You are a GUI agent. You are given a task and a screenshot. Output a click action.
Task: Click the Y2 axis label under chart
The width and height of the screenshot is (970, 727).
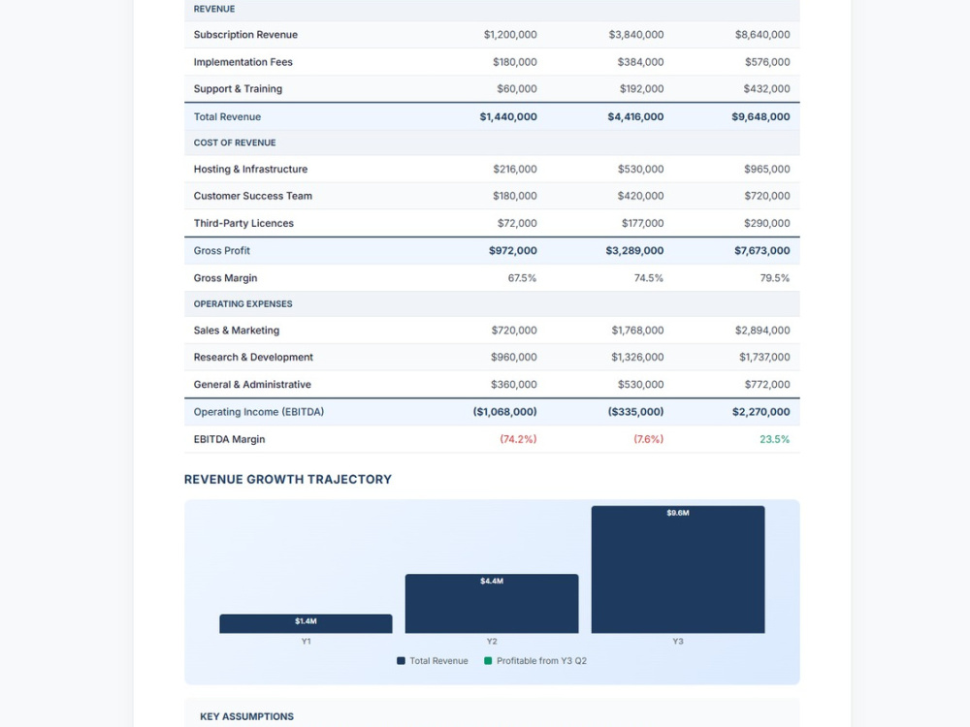(492, 641)
